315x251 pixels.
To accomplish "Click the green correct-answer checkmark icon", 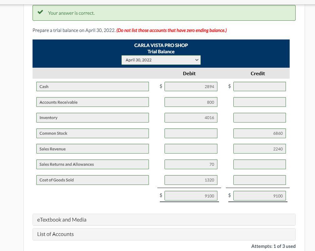I will [x=40, y=12].
